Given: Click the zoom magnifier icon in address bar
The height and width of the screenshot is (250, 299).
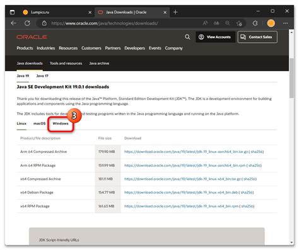Looking at the screenshot, I should click(x=228, y=23).
